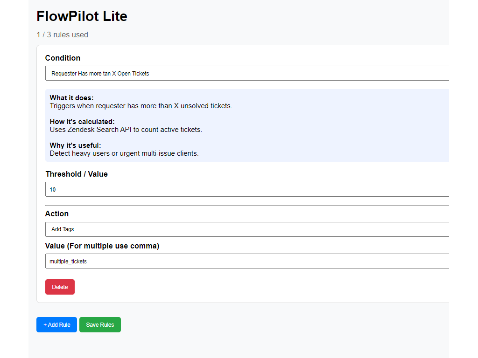This screenshot has width=478, height=358.
Task: Select the Value field containing multiple_tickets
Action: coord(247,261)
